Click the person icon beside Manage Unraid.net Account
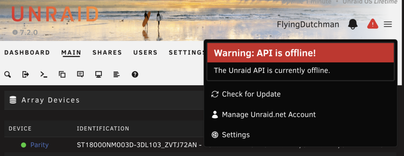Screen dimensions: 404x156 tap(215, 114)
